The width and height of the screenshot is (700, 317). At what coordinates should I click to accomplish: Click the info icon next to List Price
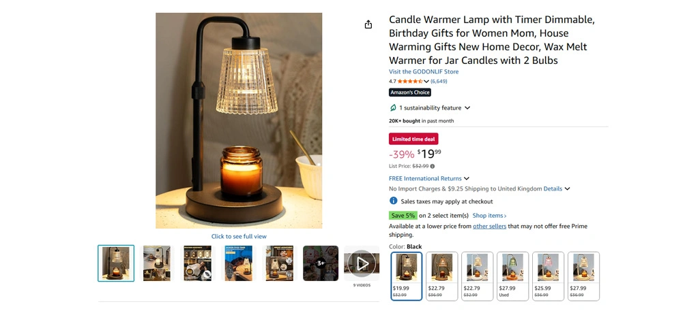click(x=432, y=166)
